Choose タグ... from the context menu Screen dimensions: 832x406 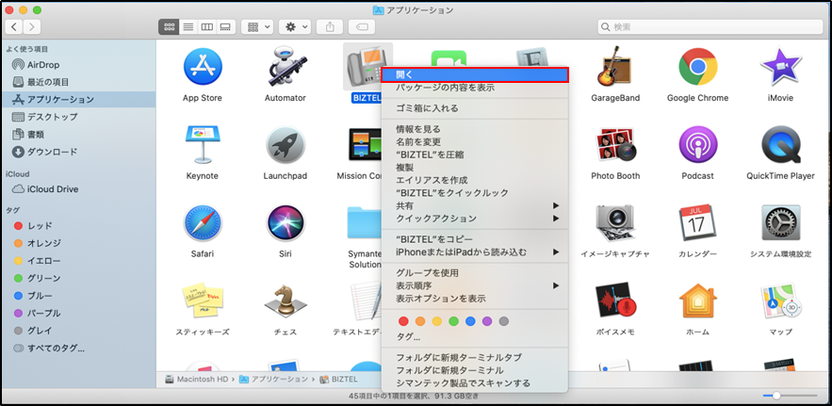pyautogui.click(x=474, y=336)
